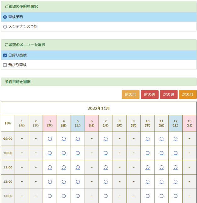Screen dimensions: 197x203
Task: Uncheck the 日帰り車検 checkbox
Action: coord(5,55)
